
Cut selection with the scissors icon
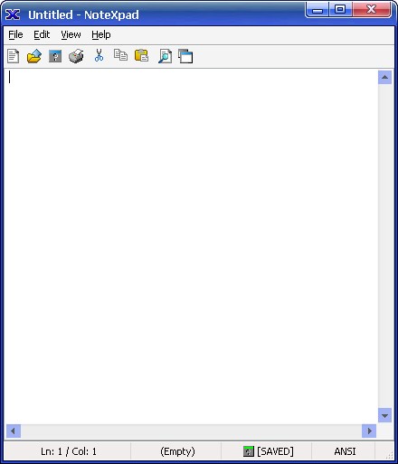[x=99, y=55]
